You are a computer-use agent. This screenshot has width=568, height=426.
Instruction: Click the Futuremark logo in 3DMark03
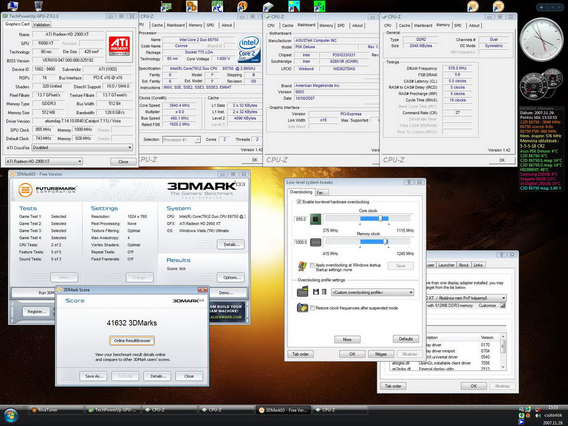47,190
